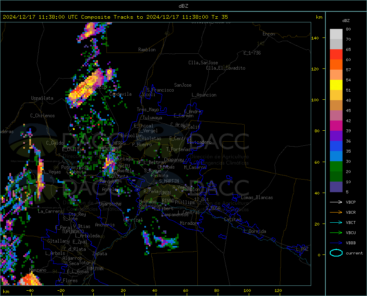Click the L_Asuncion map label

[204, 95]
